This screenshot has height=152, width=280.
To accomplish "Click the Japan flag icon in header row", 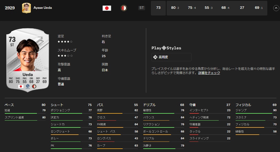I will [x=107, y=8].
